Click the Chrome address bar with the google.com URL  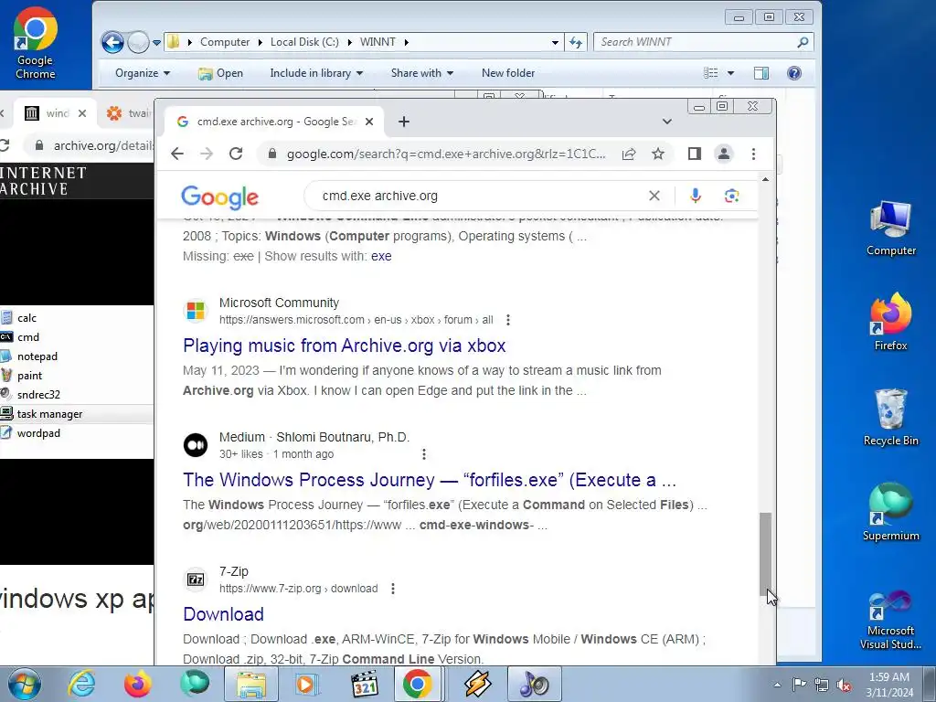pyautogui.click(x=446, y=154)
